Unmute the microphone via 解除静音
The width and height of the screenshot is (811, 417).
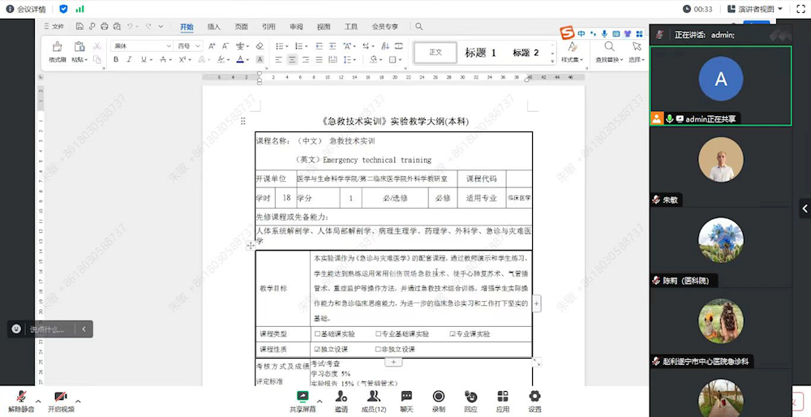tap(21, 402)
